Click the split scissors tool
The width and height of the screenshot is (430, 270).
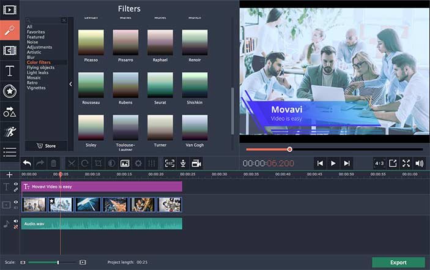tap(72, 163)
